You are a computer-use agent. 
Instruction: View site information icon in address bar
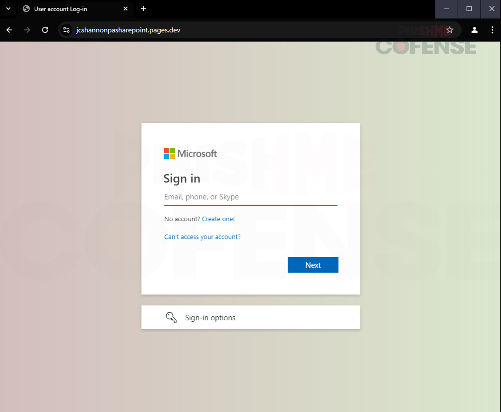point(66,30)
